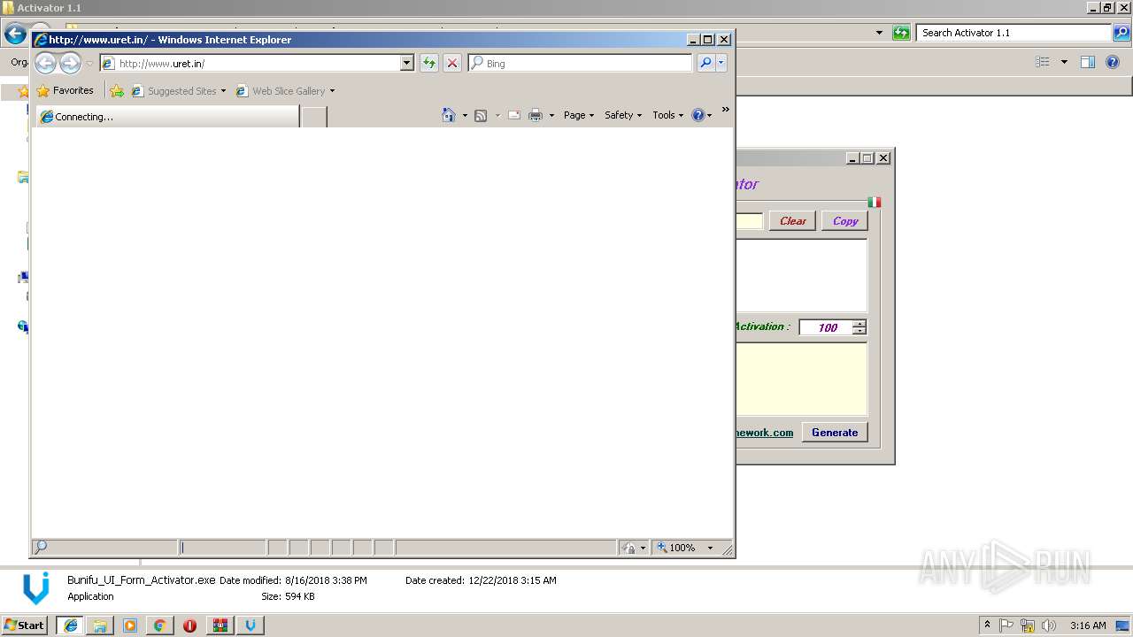
Task: Click the media player taskbar icon
Action: (x=130, y=625)
